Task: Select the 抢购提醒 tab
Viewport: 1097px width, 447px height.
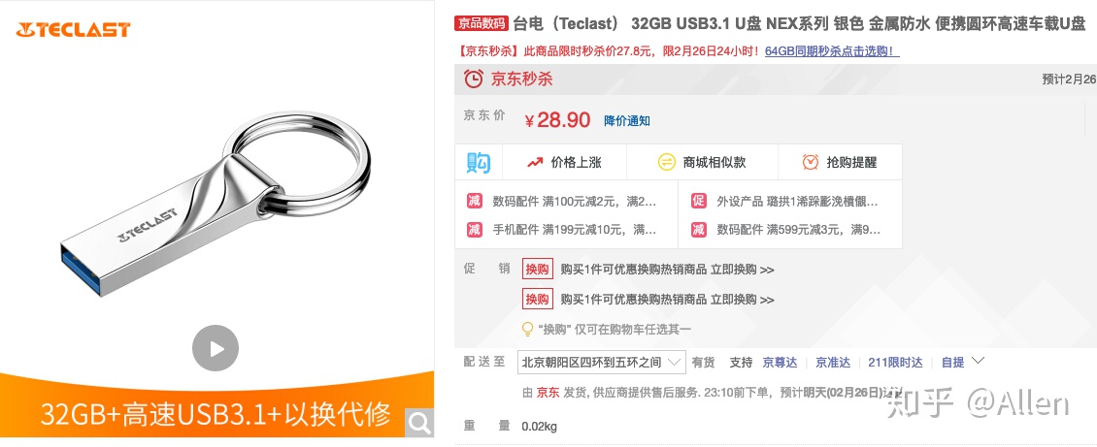Action: point(840,163)
